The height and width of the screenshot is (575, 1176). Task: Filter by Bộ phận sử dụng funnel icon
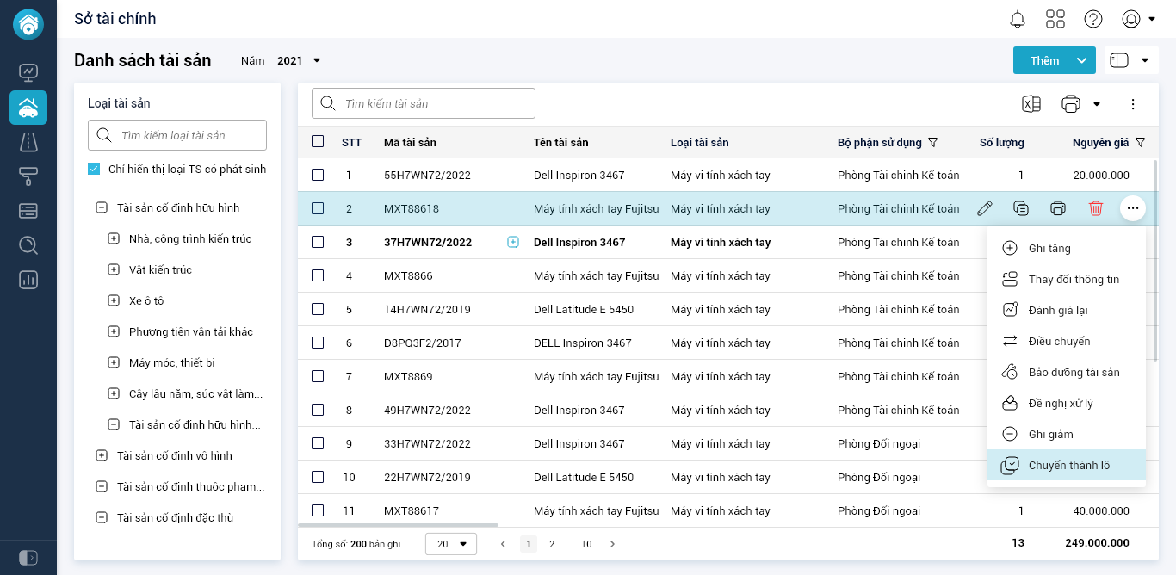click(x=932, y=142)
